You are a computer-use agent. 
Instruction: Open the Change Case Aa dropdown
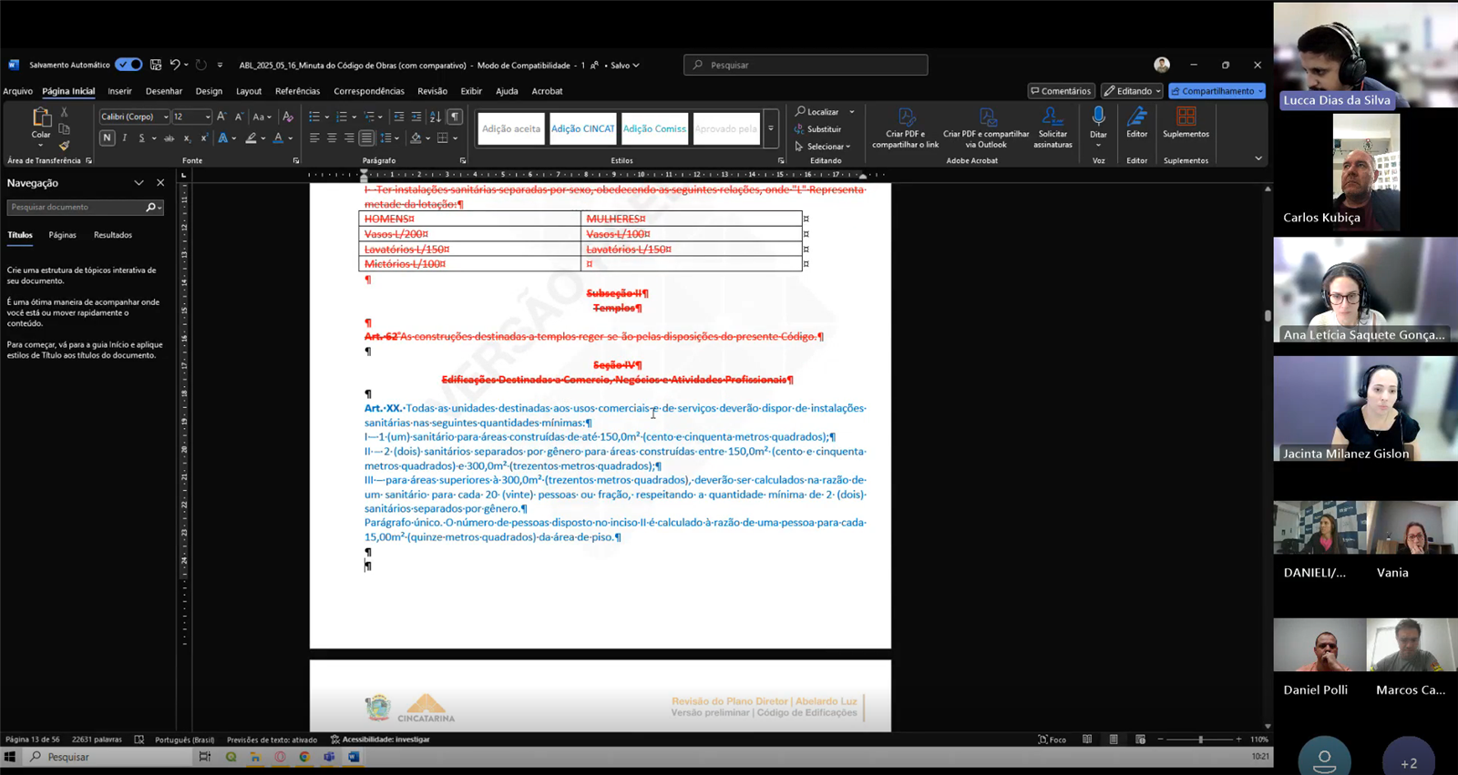[x=262, y=117]
